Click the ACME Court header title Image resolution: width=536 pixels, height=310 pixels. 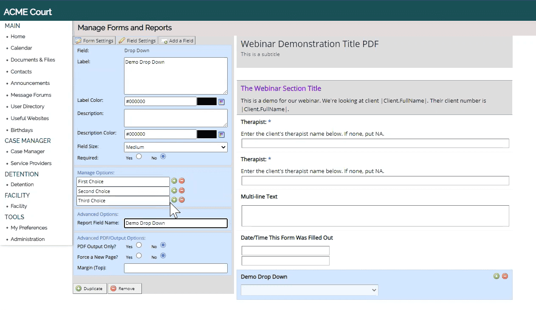click(28, 12)
